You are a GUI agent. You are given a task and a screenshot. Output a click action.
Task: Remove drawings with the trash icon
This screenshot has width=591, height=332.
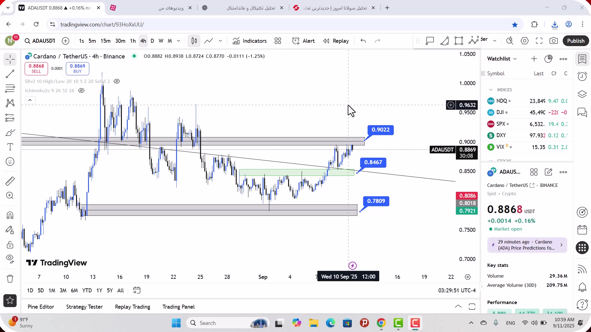(x=10, y=279)
